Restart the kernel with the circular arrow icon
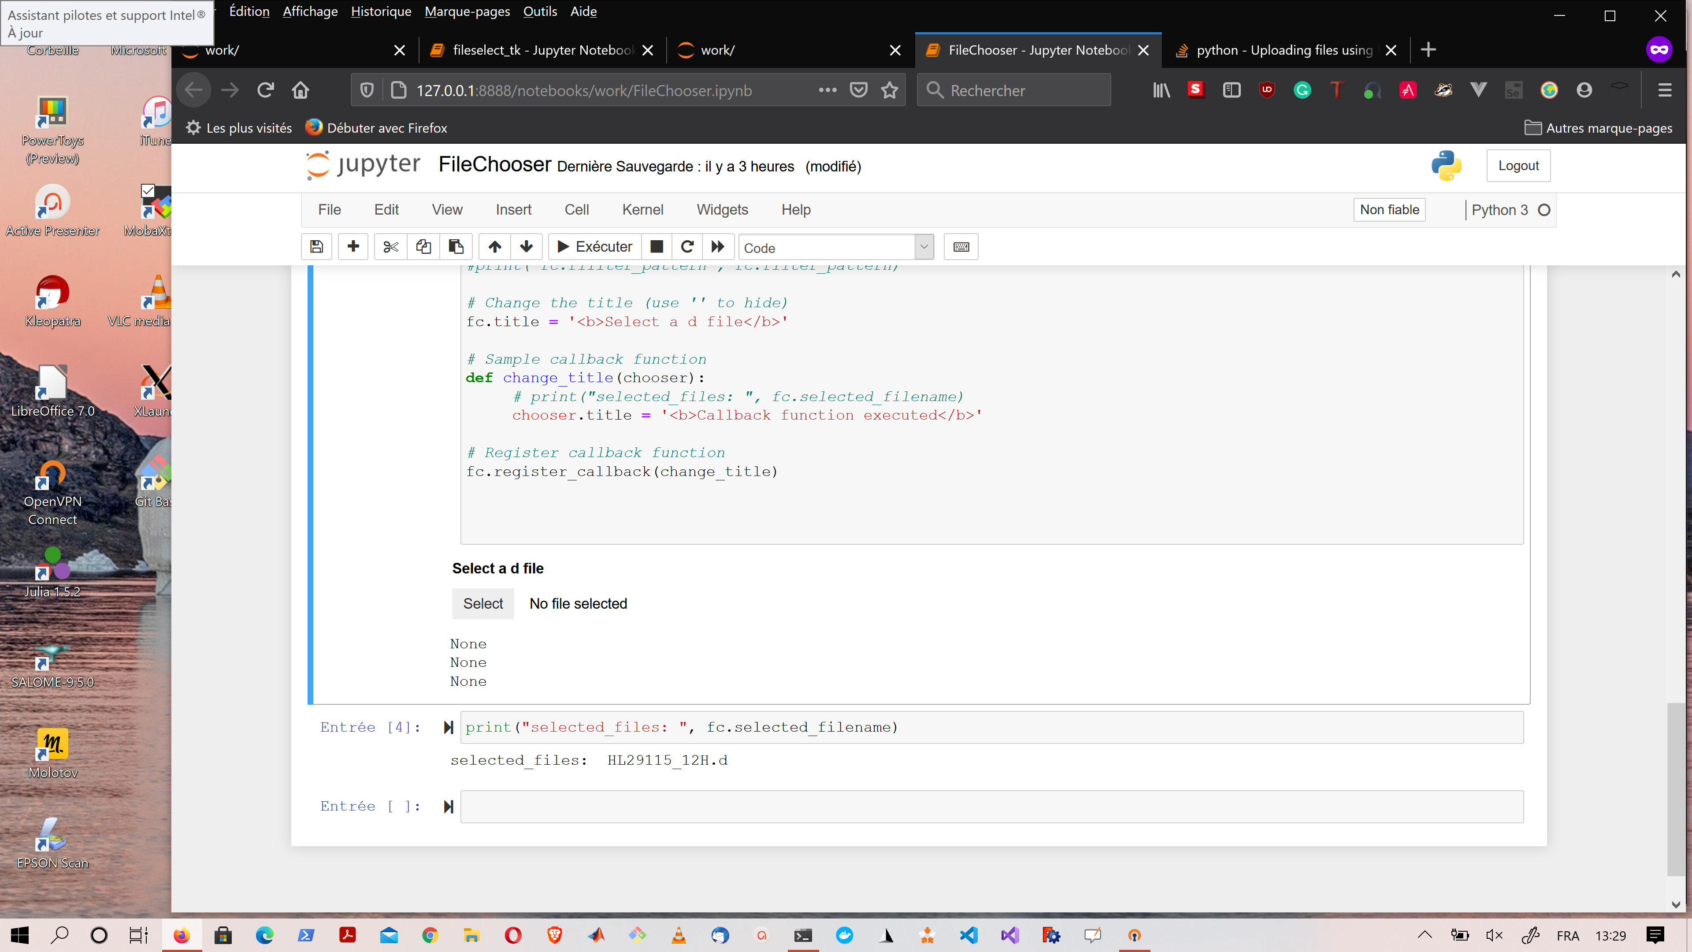 tap(687, 246)
